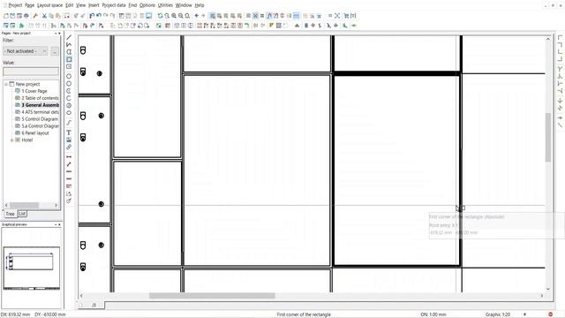This screenshot has height=318, width=565.
Task: Click the Paste icon in toolbar
Action: (x=57, y=16)
